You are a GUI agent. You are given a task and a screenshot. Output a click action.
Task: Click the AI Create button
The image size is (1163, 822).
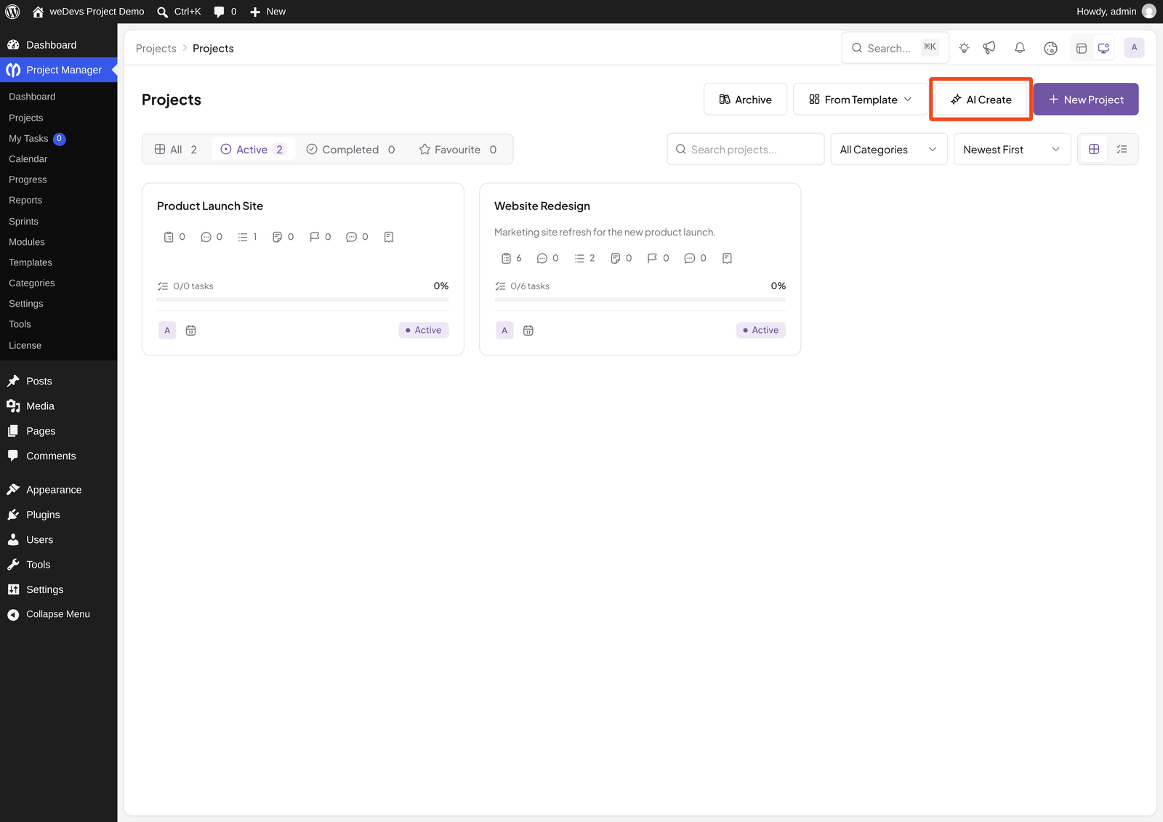[981, 100]
